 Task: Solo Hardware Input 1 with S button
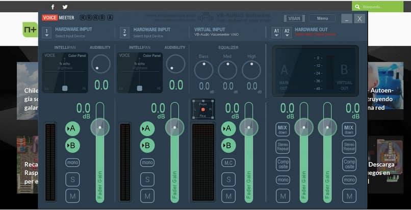click(72, 179)
